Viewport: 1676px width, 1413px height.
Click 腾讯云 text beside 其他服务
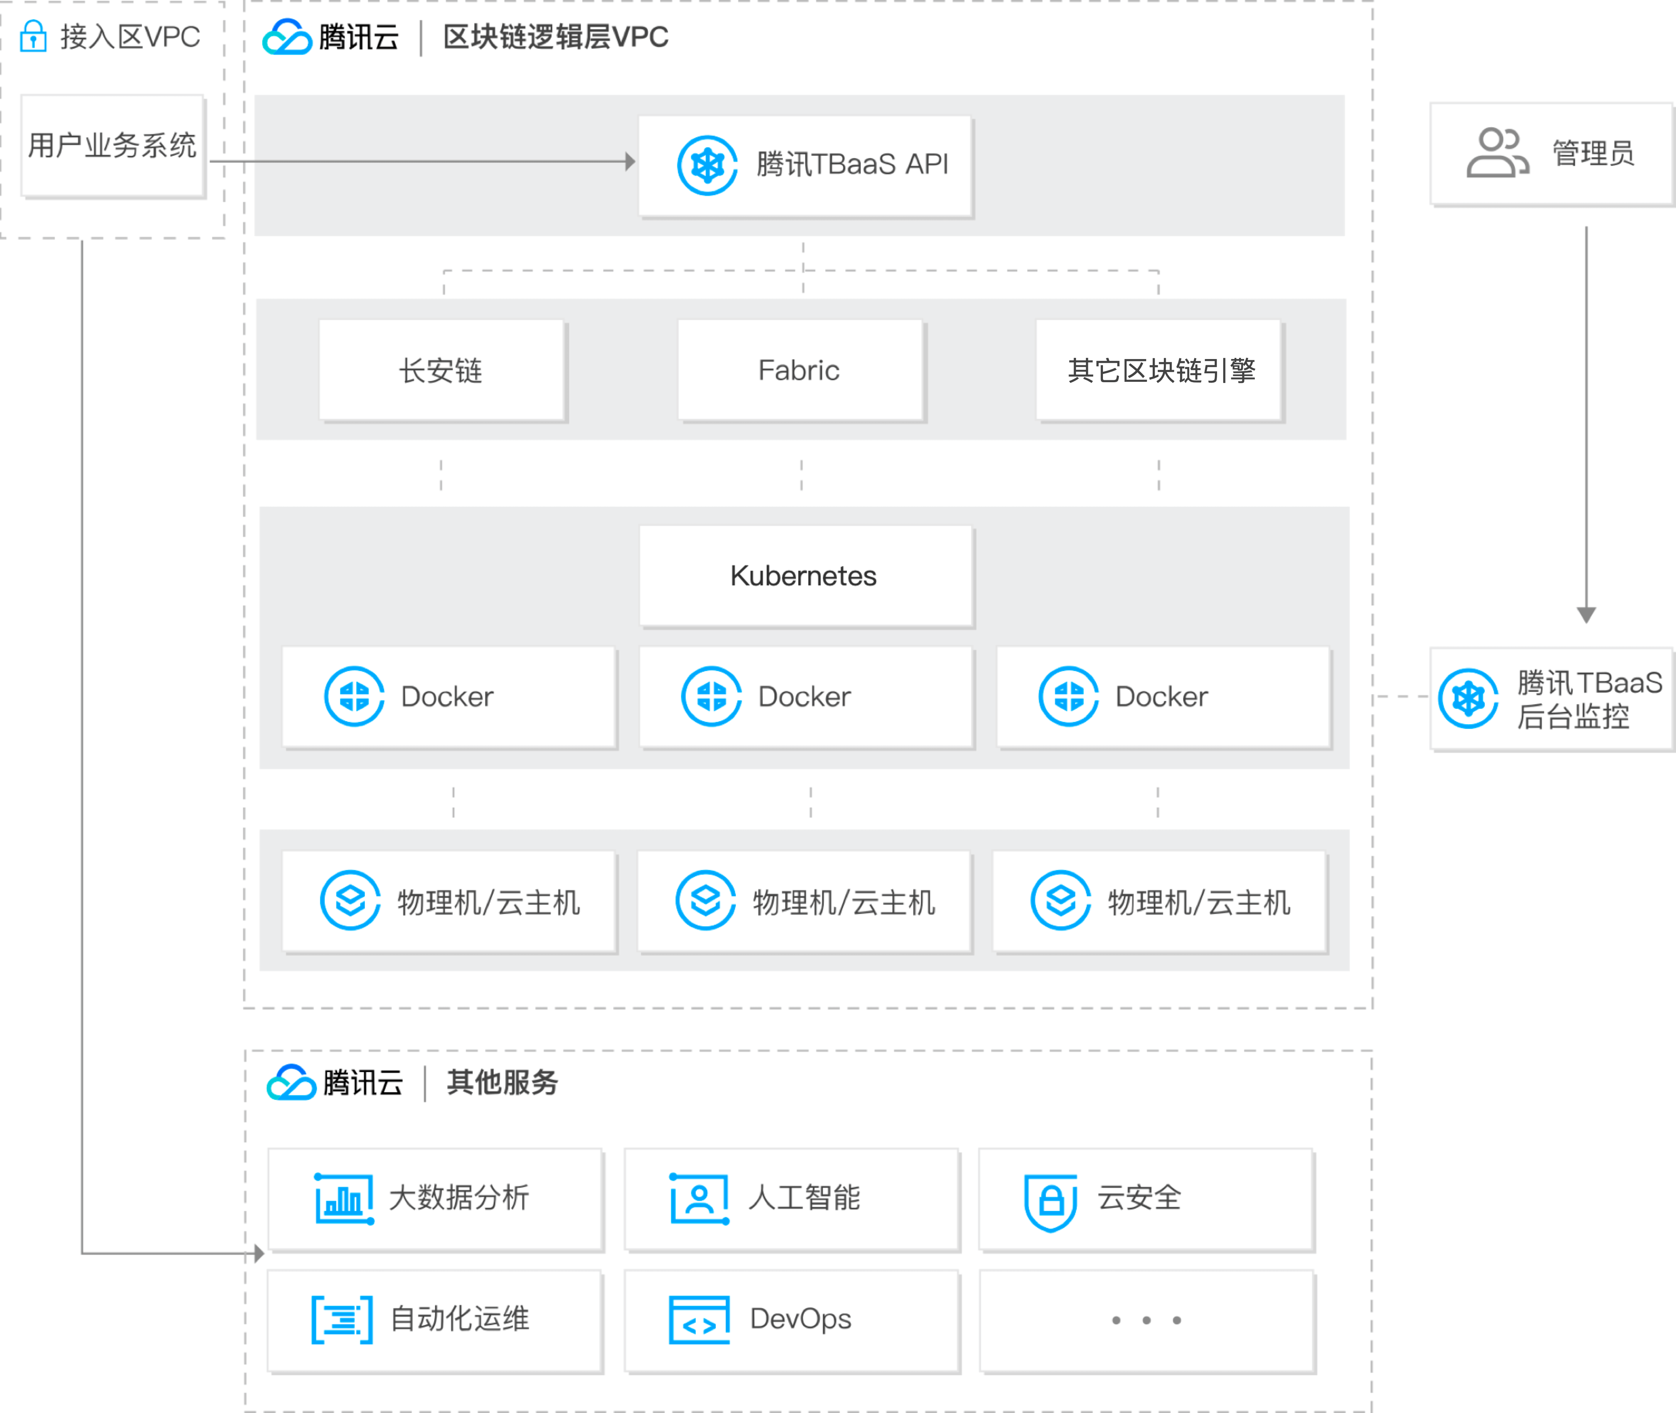click(363, 1082)
